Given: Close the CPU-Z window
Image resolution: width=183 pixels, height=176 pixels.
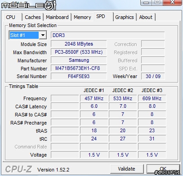Looking at the screenshot, I should 172,2.
